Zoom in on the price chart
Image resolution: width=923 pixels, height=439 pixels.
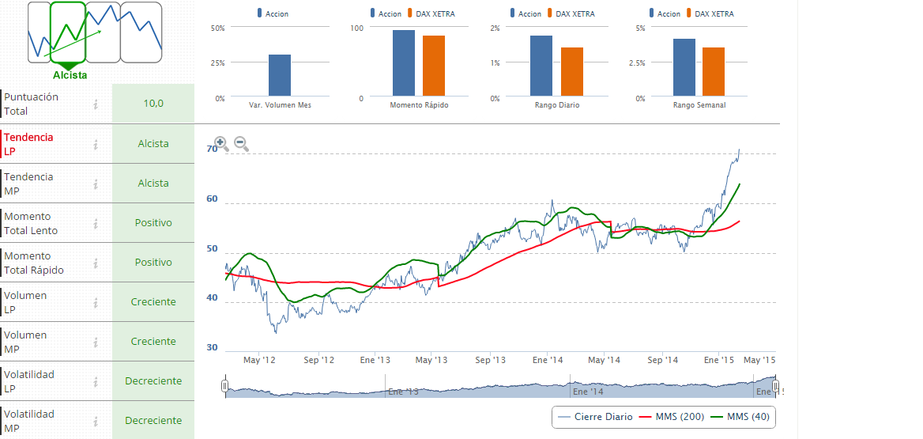tap(221, 143)
